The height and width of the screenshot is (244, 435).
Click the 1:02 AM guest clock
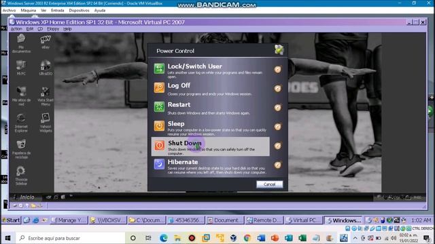[x=421, y=220]
